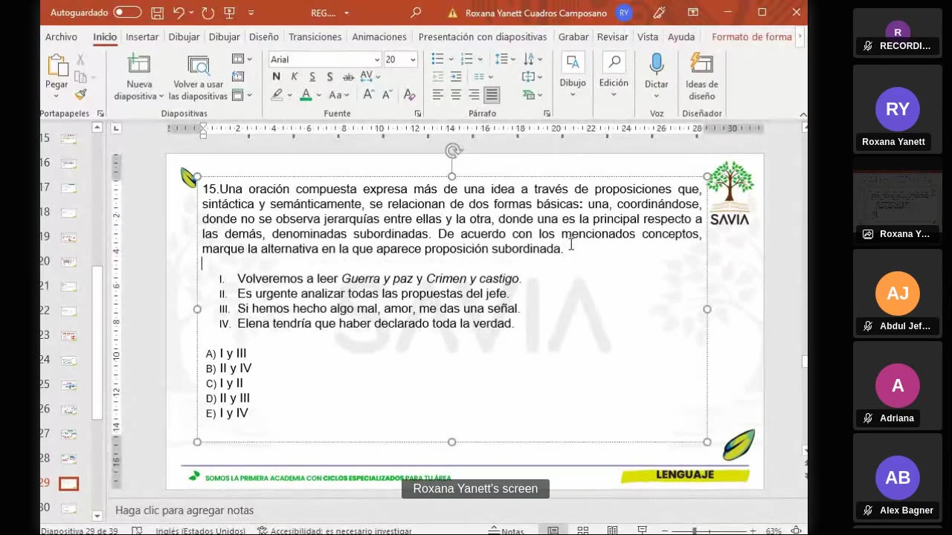Image resolution: width=952 pixels, height=535 pixels.
Task: Click the Undo arrow icon
Action: pyautogui.click(x=178, y=13)
